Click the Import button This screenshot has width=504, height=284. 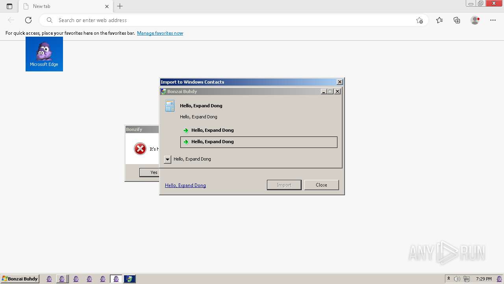click(x=284, y=185)
